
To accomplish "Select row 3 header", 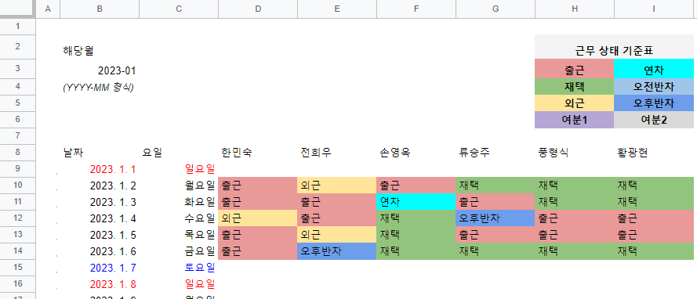I will [17, 68].
